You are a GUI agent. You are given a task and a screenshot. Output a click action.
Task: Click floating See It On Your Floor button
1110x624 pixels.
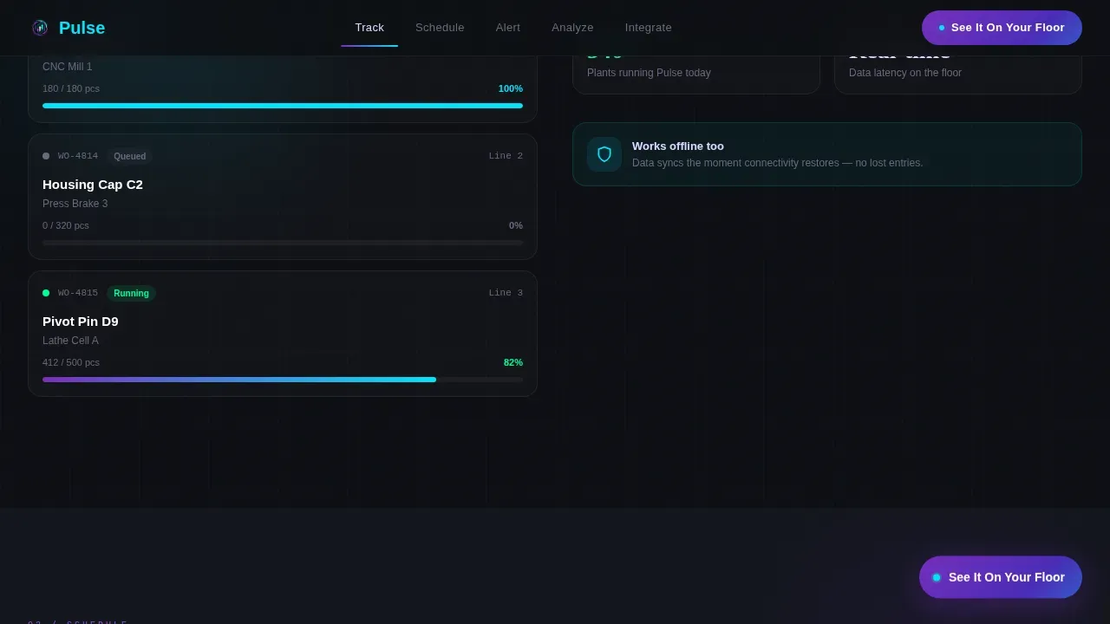pyautogui.click(x=1001, y=577)
